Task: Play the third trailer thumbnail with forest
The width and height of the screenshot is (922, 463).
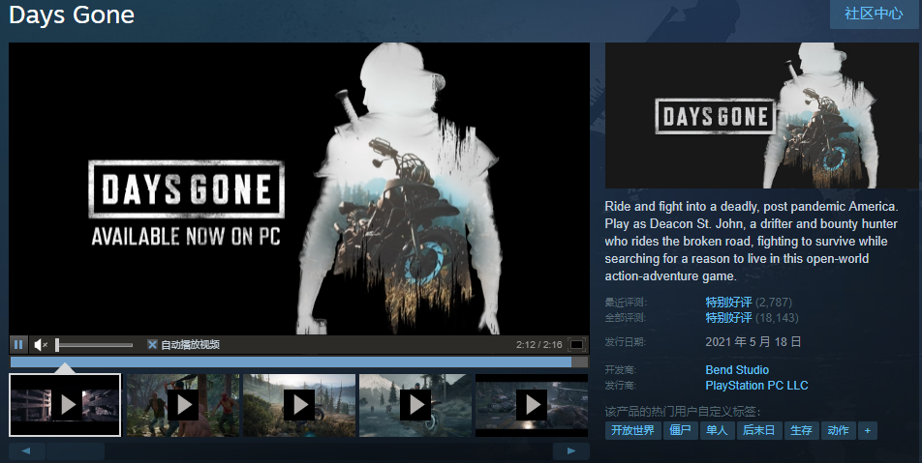Action: tap(299, 405)
